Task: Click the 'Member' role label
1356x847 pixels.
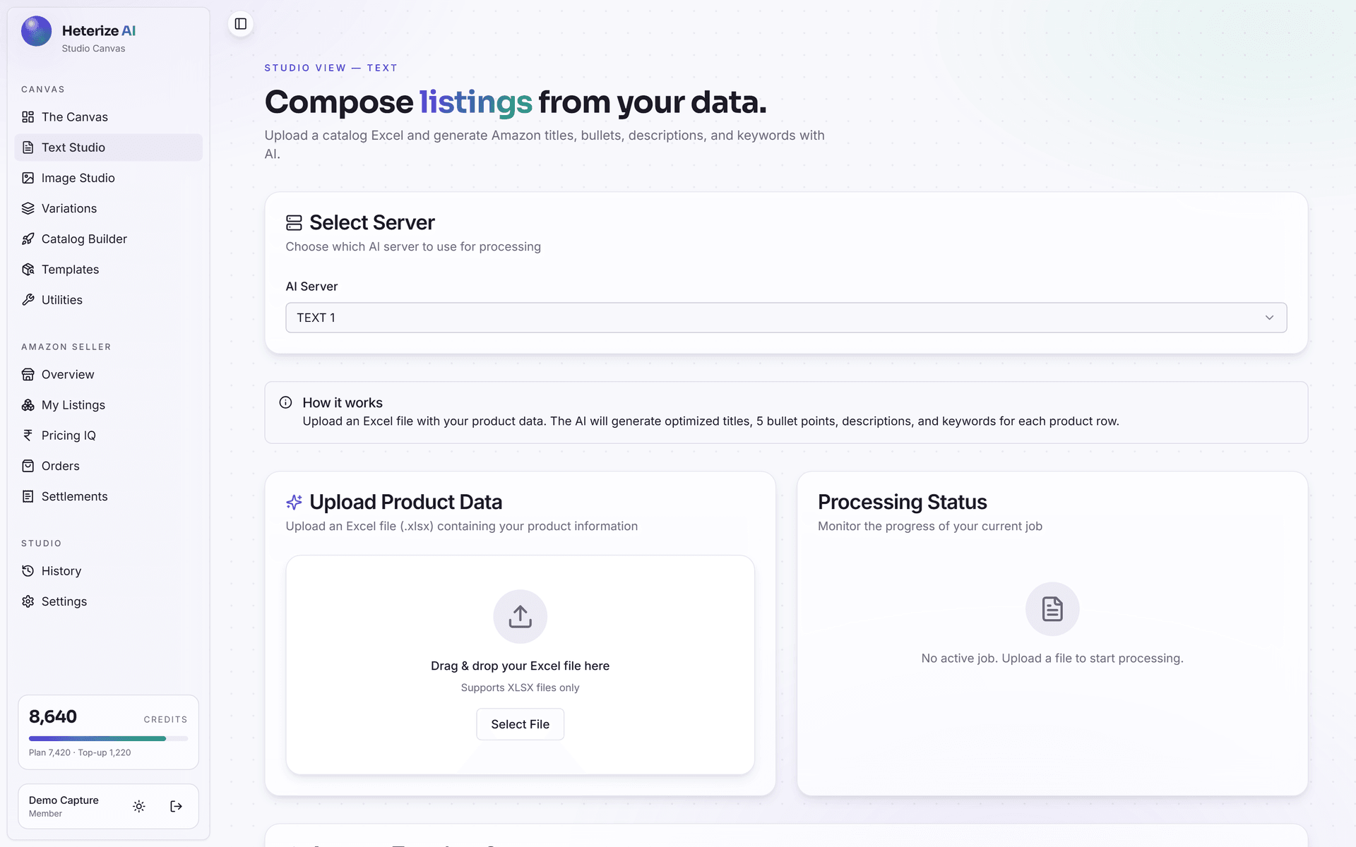Action: (45, 814)
